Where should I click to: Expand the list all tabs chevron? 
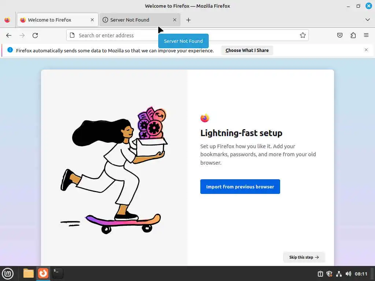368,20
